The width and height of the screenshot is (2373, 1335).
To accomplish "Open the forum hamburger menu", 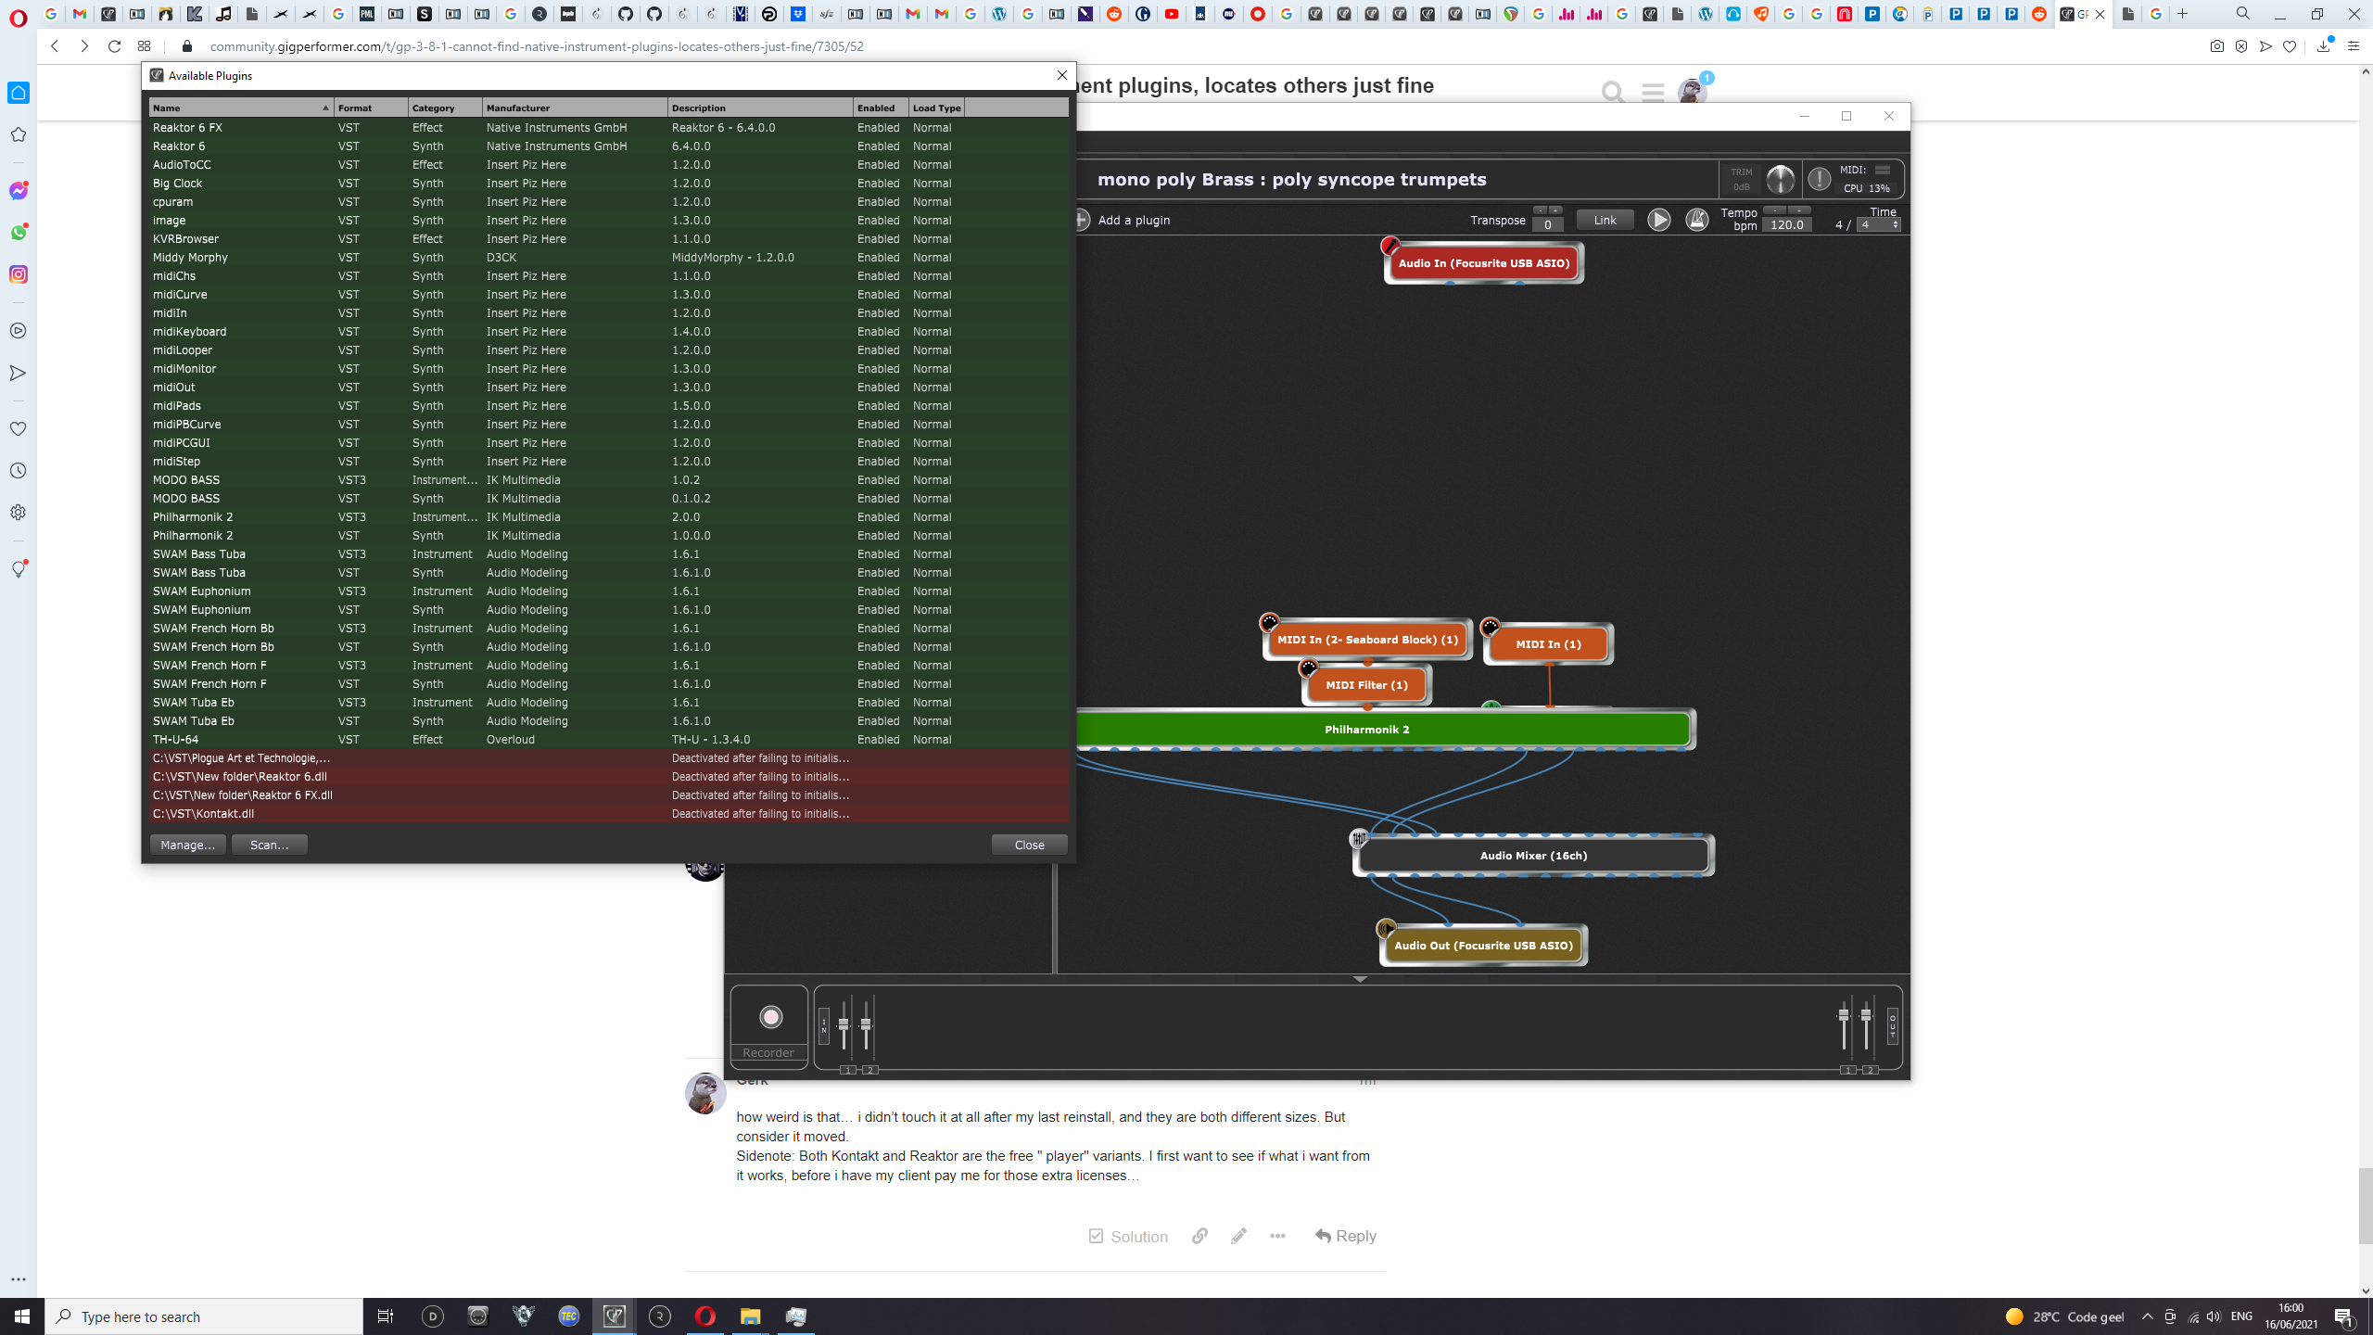I will coord(1653,92).
